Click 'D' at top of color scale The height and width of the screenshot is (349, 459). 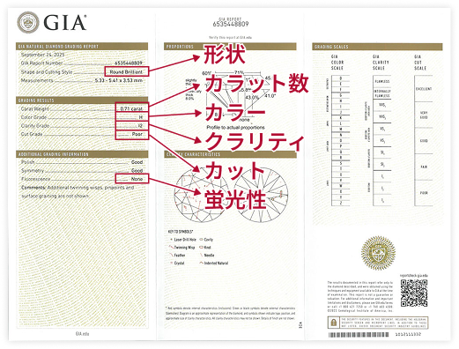[341, 78]
